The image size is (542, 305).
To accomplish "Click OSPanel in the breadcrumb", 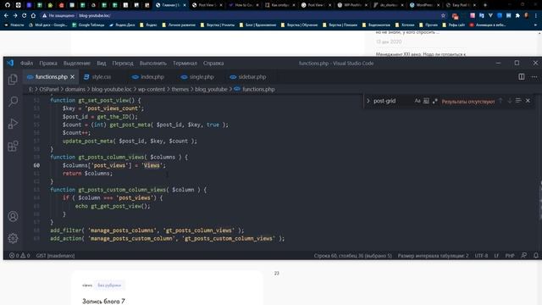I will click(x=49, y=89).
